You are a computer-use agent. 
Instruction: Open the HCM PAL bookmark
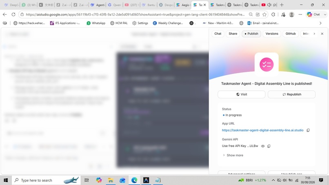point(119,23)
